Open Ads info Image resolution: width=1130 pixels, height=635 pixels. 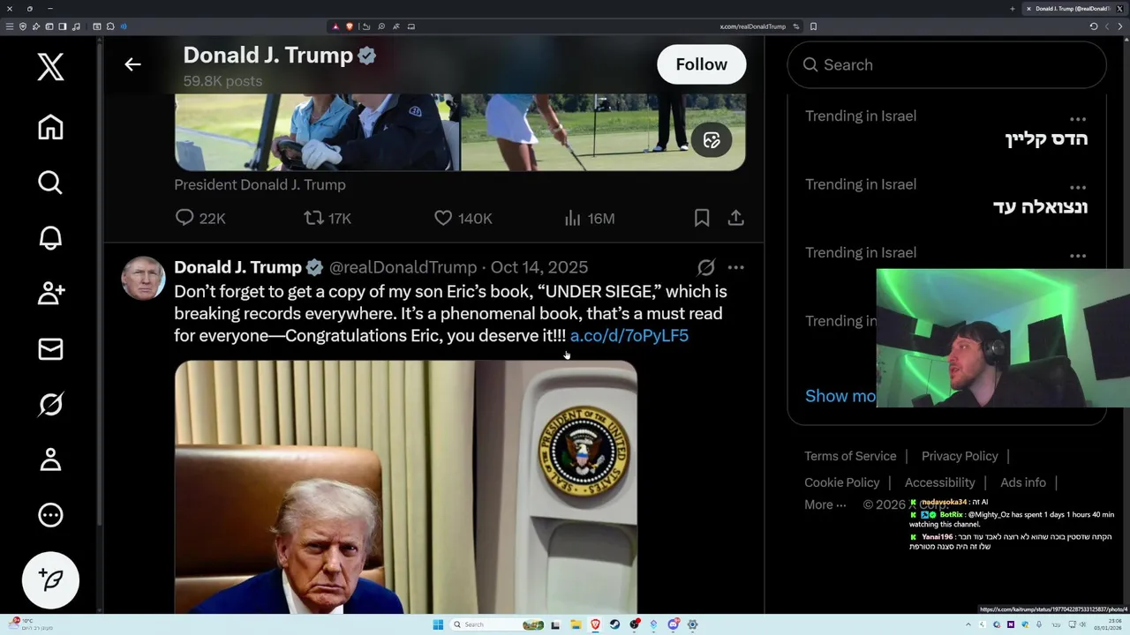[1023, 482]
